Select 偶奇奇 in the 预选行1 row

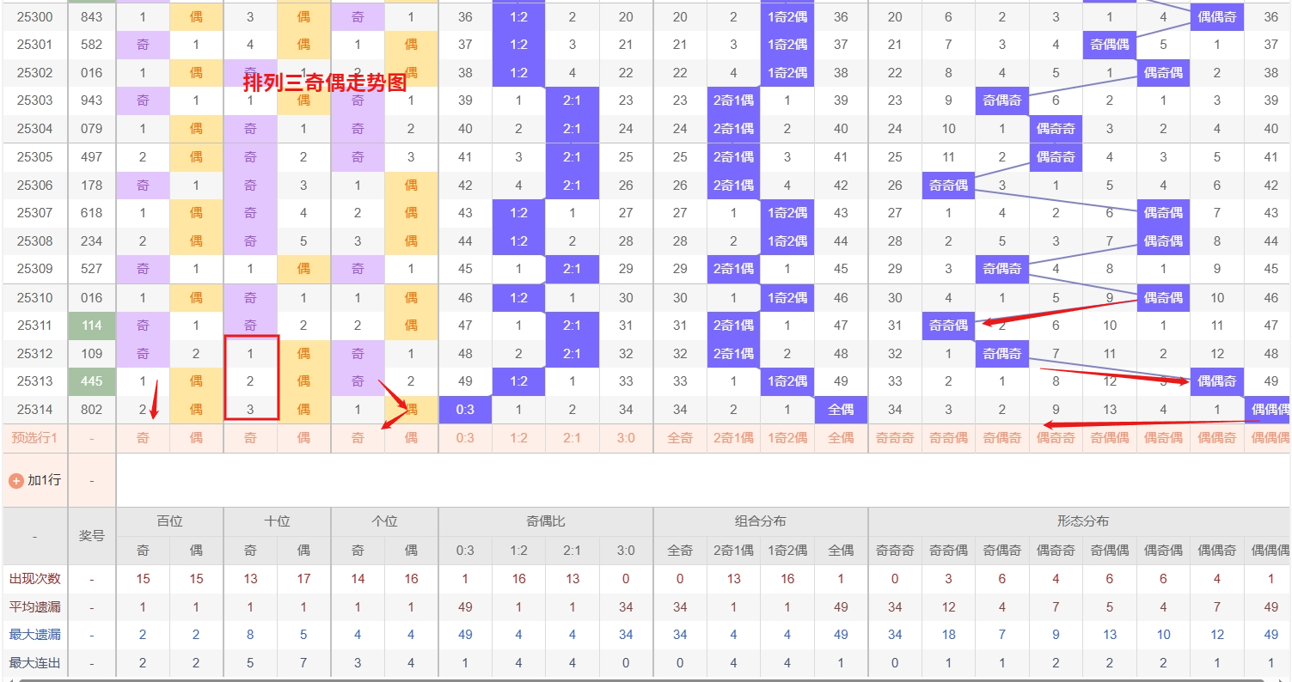click(x=1056, y=438)
